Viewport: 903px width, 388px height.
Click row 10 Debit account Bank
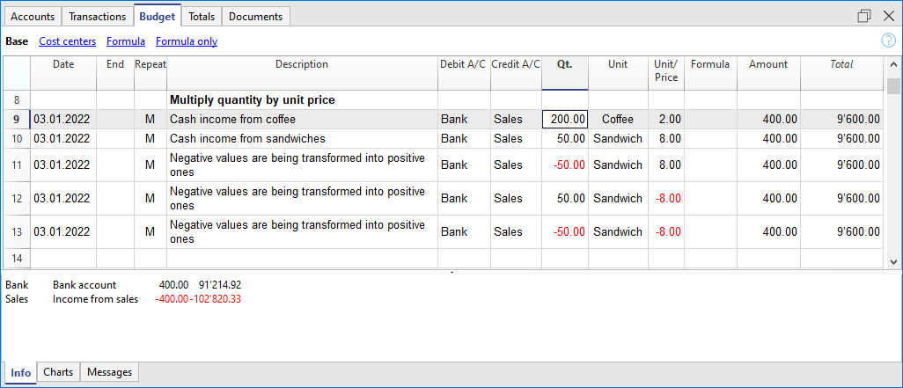click(x=464, y=139)
